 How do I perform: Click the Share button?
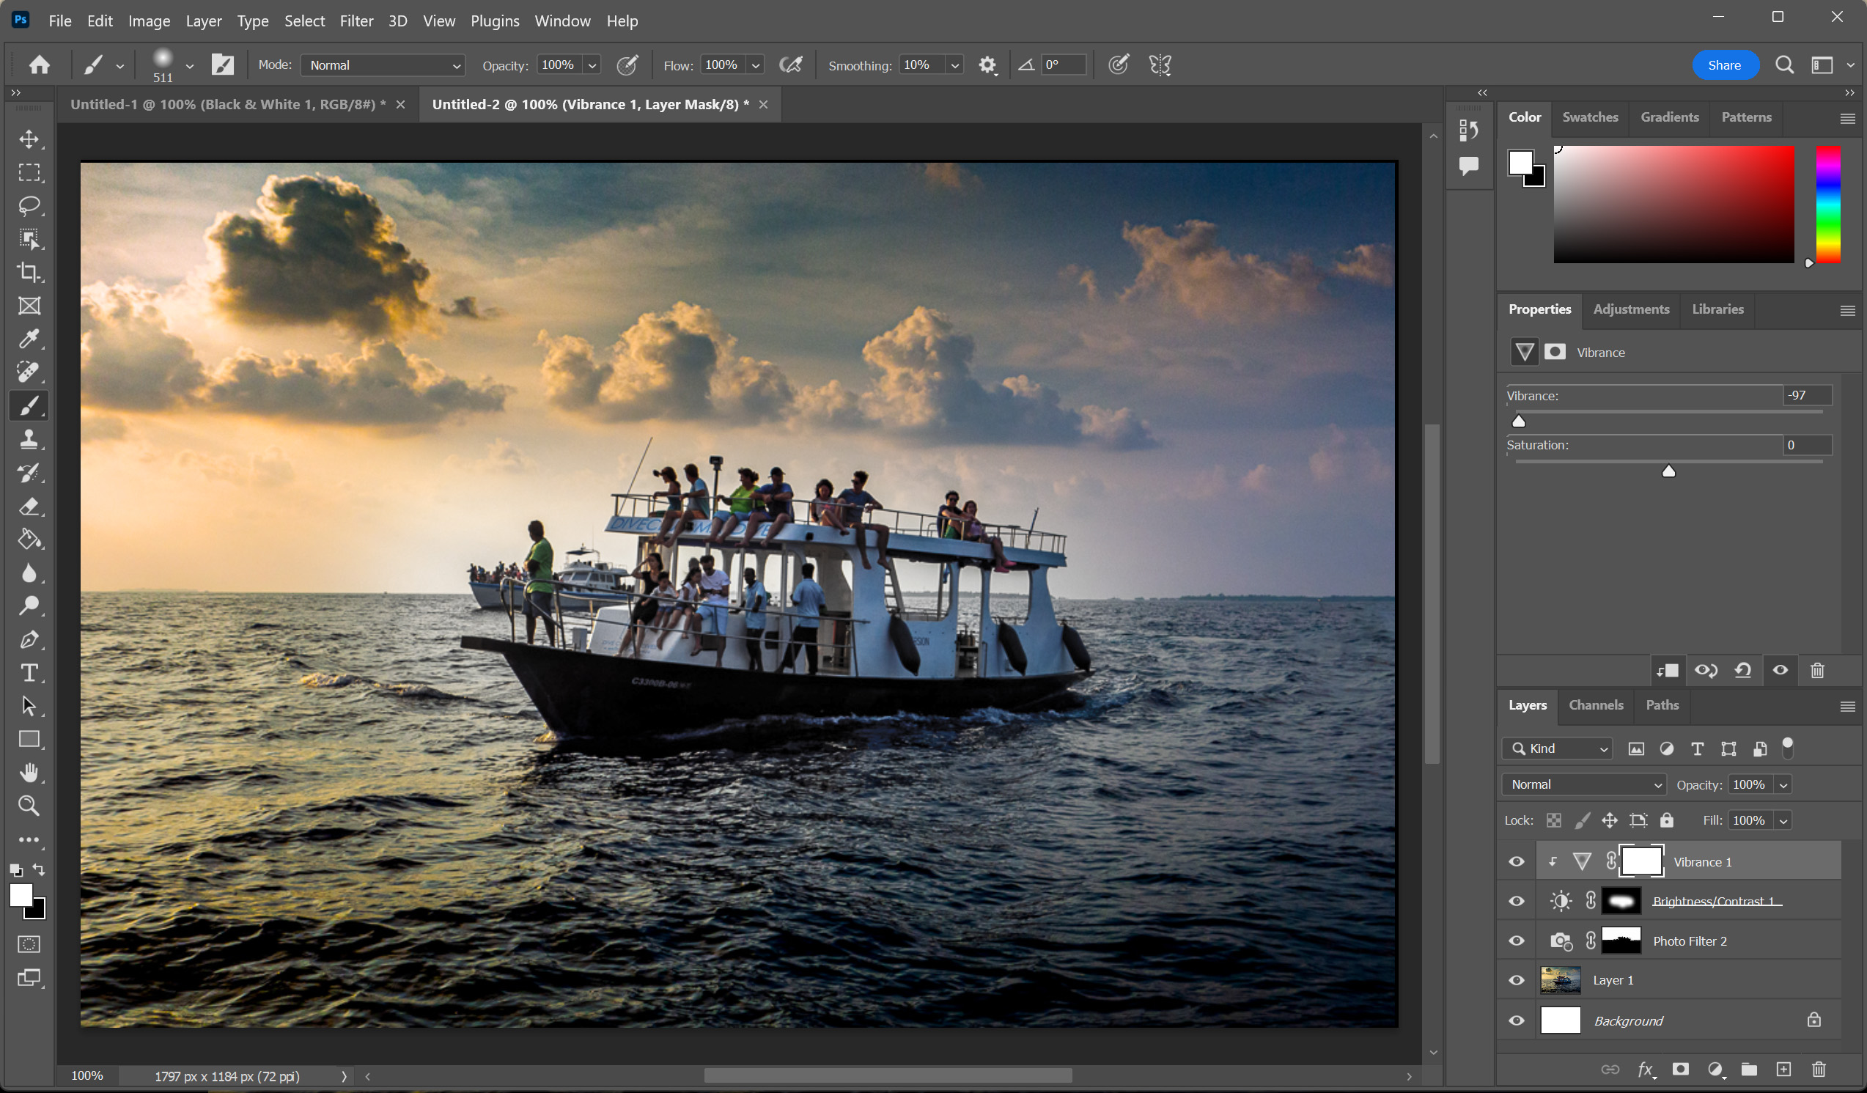1724,65
